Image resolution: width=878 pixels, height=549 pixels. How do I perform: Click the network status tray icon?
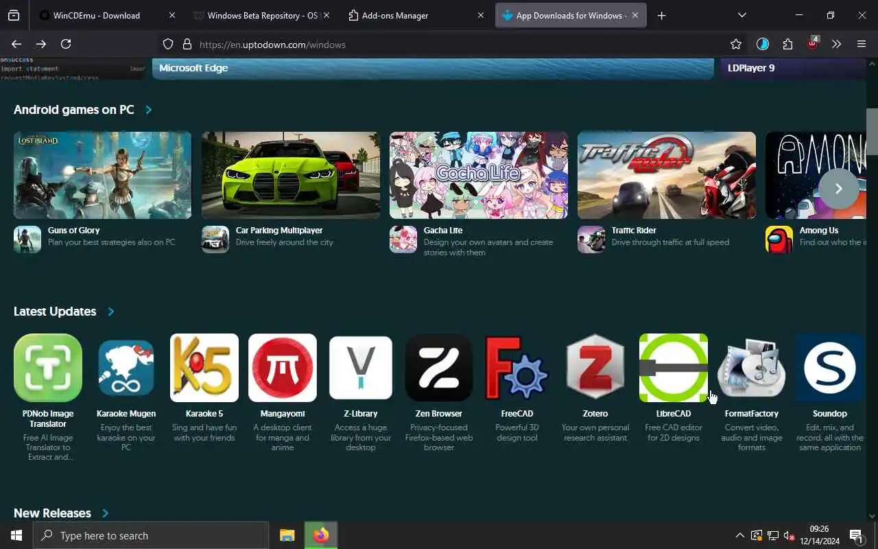772,535
